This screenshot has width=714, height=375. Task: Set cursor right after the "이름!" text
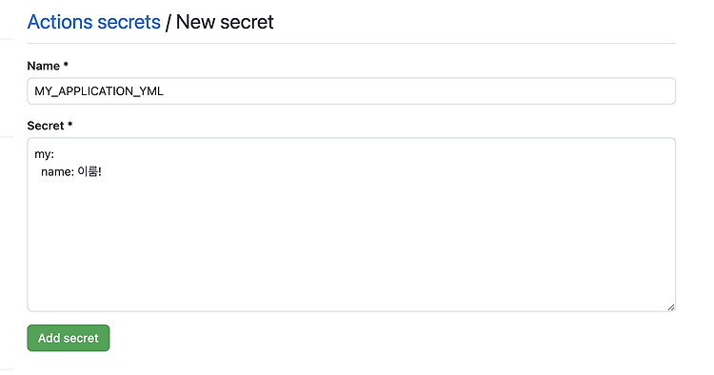click(x=102, y=171)
